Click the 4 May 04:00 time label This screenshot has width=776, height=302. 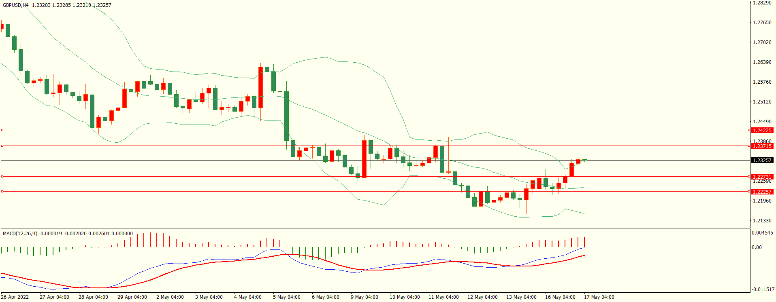pos(248,297)
